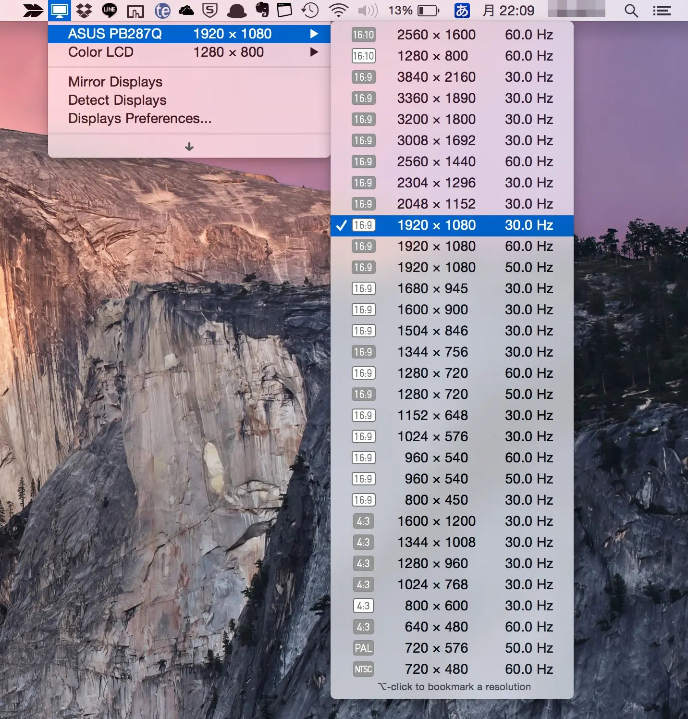Click the leftmost arrow-shaped menu bar icon
The image size is (688, 719).
[33, 11]
